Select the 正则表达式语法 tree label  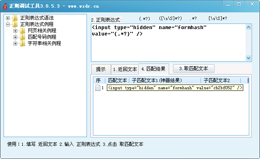37,18
